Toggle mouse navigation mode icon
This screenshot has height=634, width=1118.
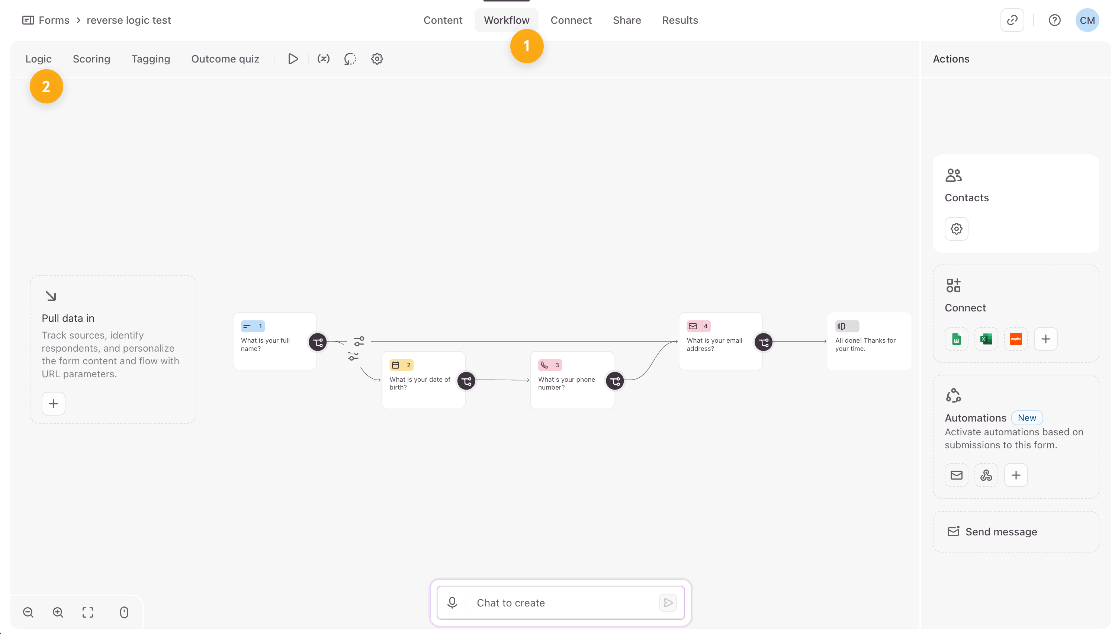124,613
